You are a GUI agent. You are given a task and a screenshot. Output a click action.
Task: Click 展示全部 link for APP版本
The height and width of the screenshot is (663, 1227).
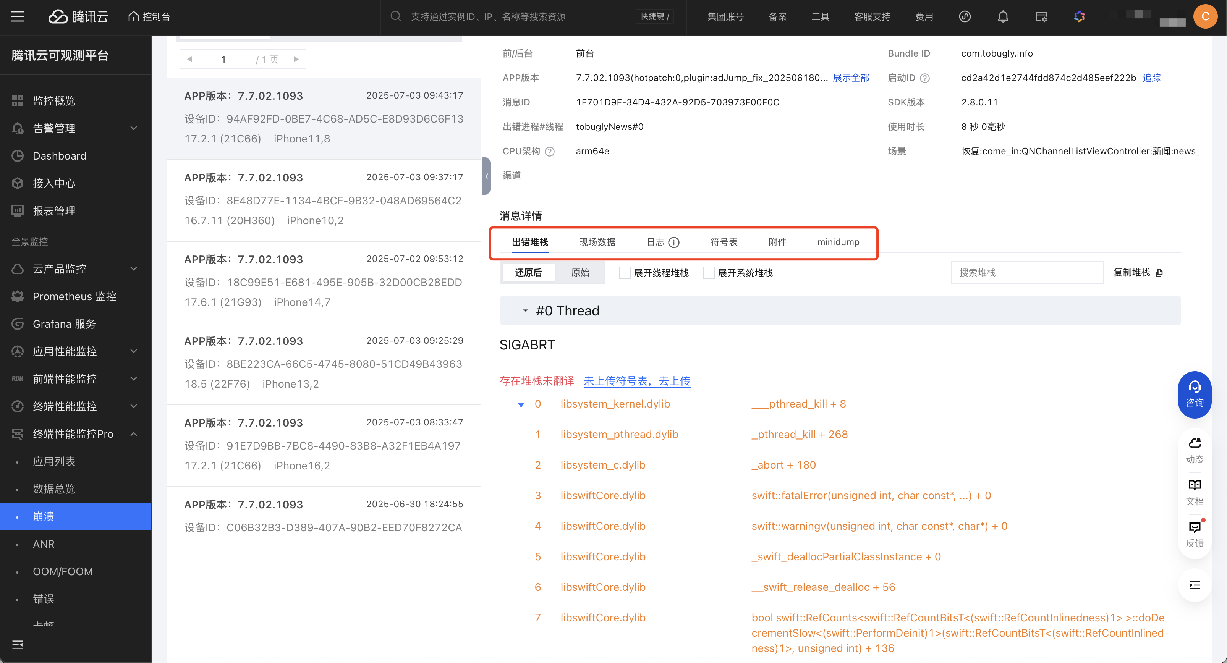(851, 78)
